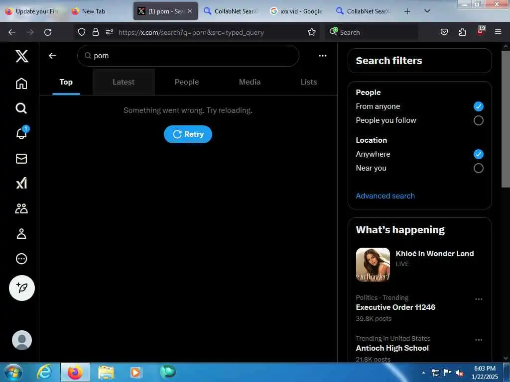
Task: Select People you follow radio option
Action: pyautogui.click(x=478, y=120)
